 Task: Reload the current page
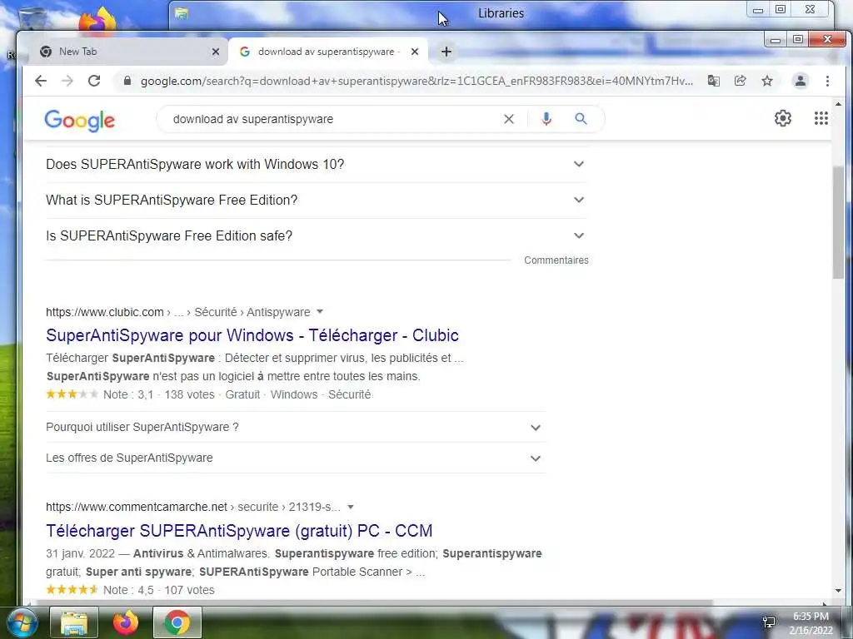click(x=94, y=81)
